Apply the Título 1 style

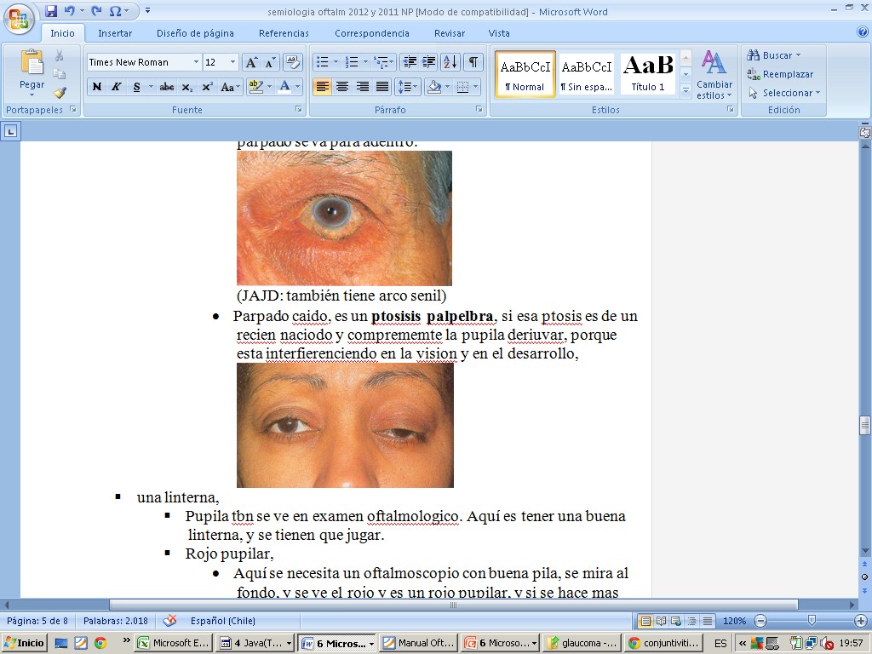[647, 74]
